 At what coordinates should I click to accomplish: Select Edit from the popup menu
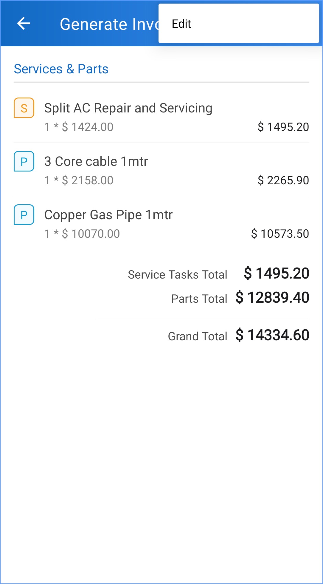[x=181, y=24]
